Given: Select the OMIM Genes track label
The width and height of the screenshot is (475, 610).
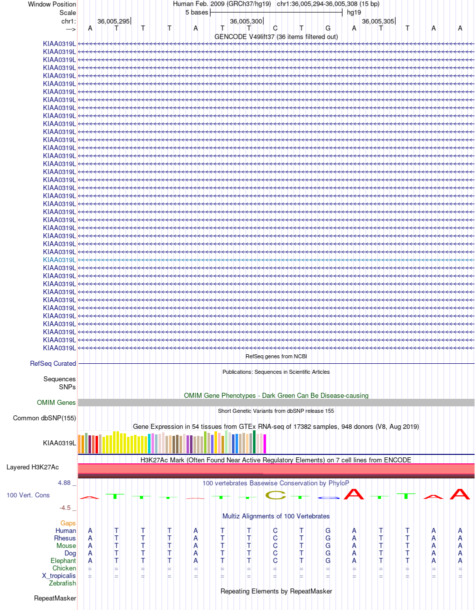Looking at the screenshot, I should point(56,402).
